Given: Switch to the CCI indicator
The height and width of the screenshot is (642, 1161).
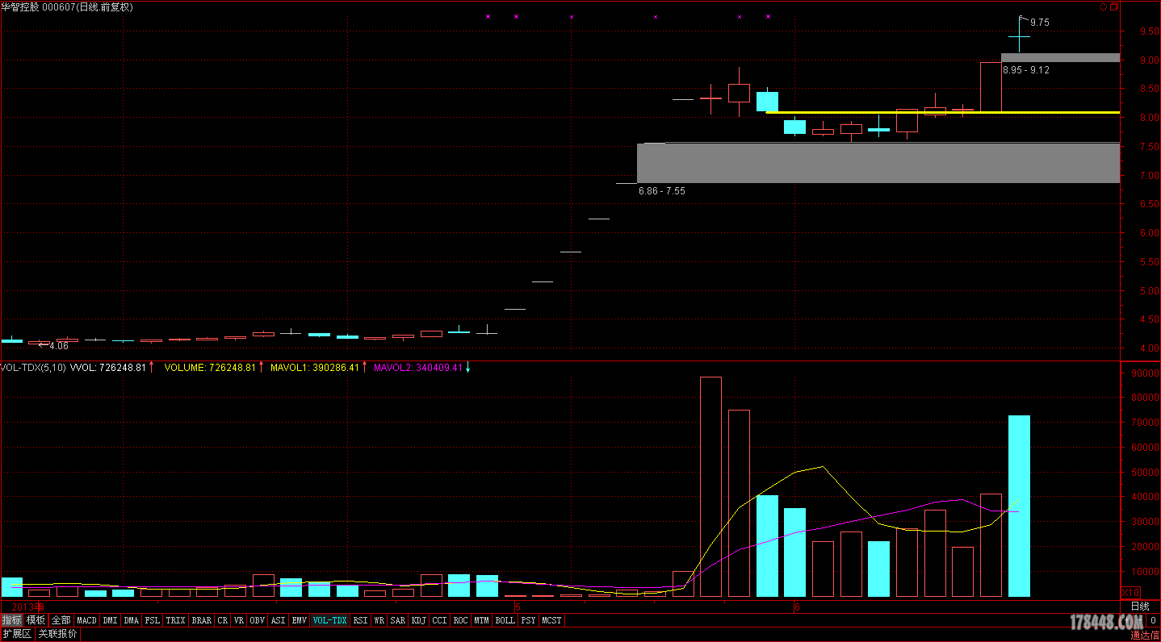Looking at the screenshot, I should (x=439, y=620).
